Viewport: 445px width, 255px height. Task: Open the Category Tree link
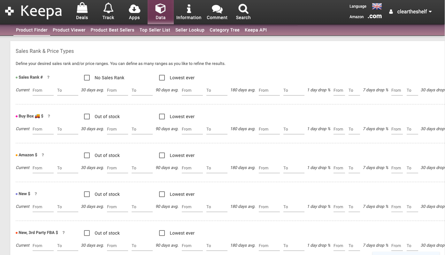pos(224,30)
